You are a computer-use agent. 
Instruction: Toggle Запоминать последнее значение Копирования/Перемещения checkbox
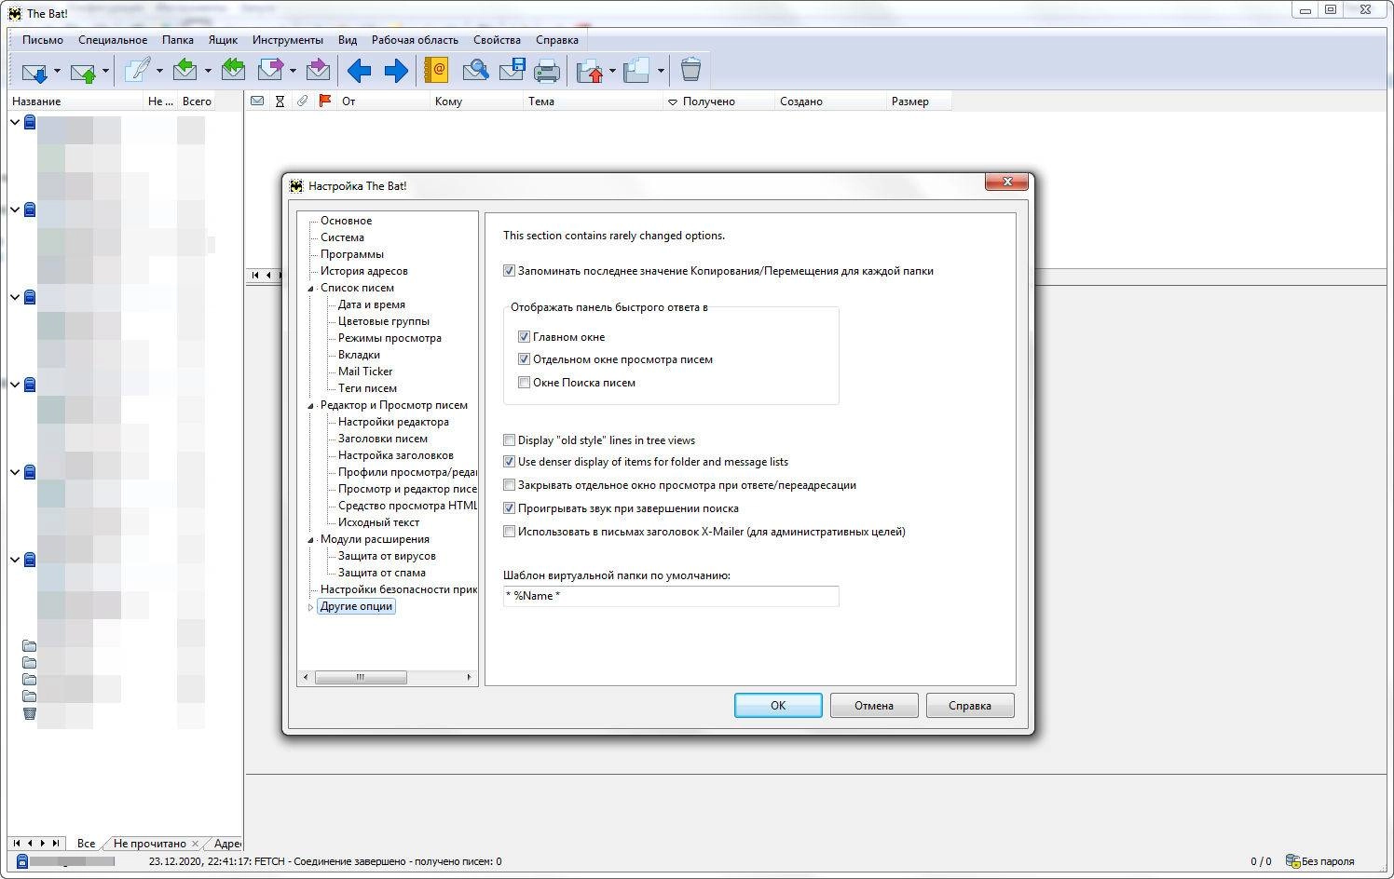(510, 271)
